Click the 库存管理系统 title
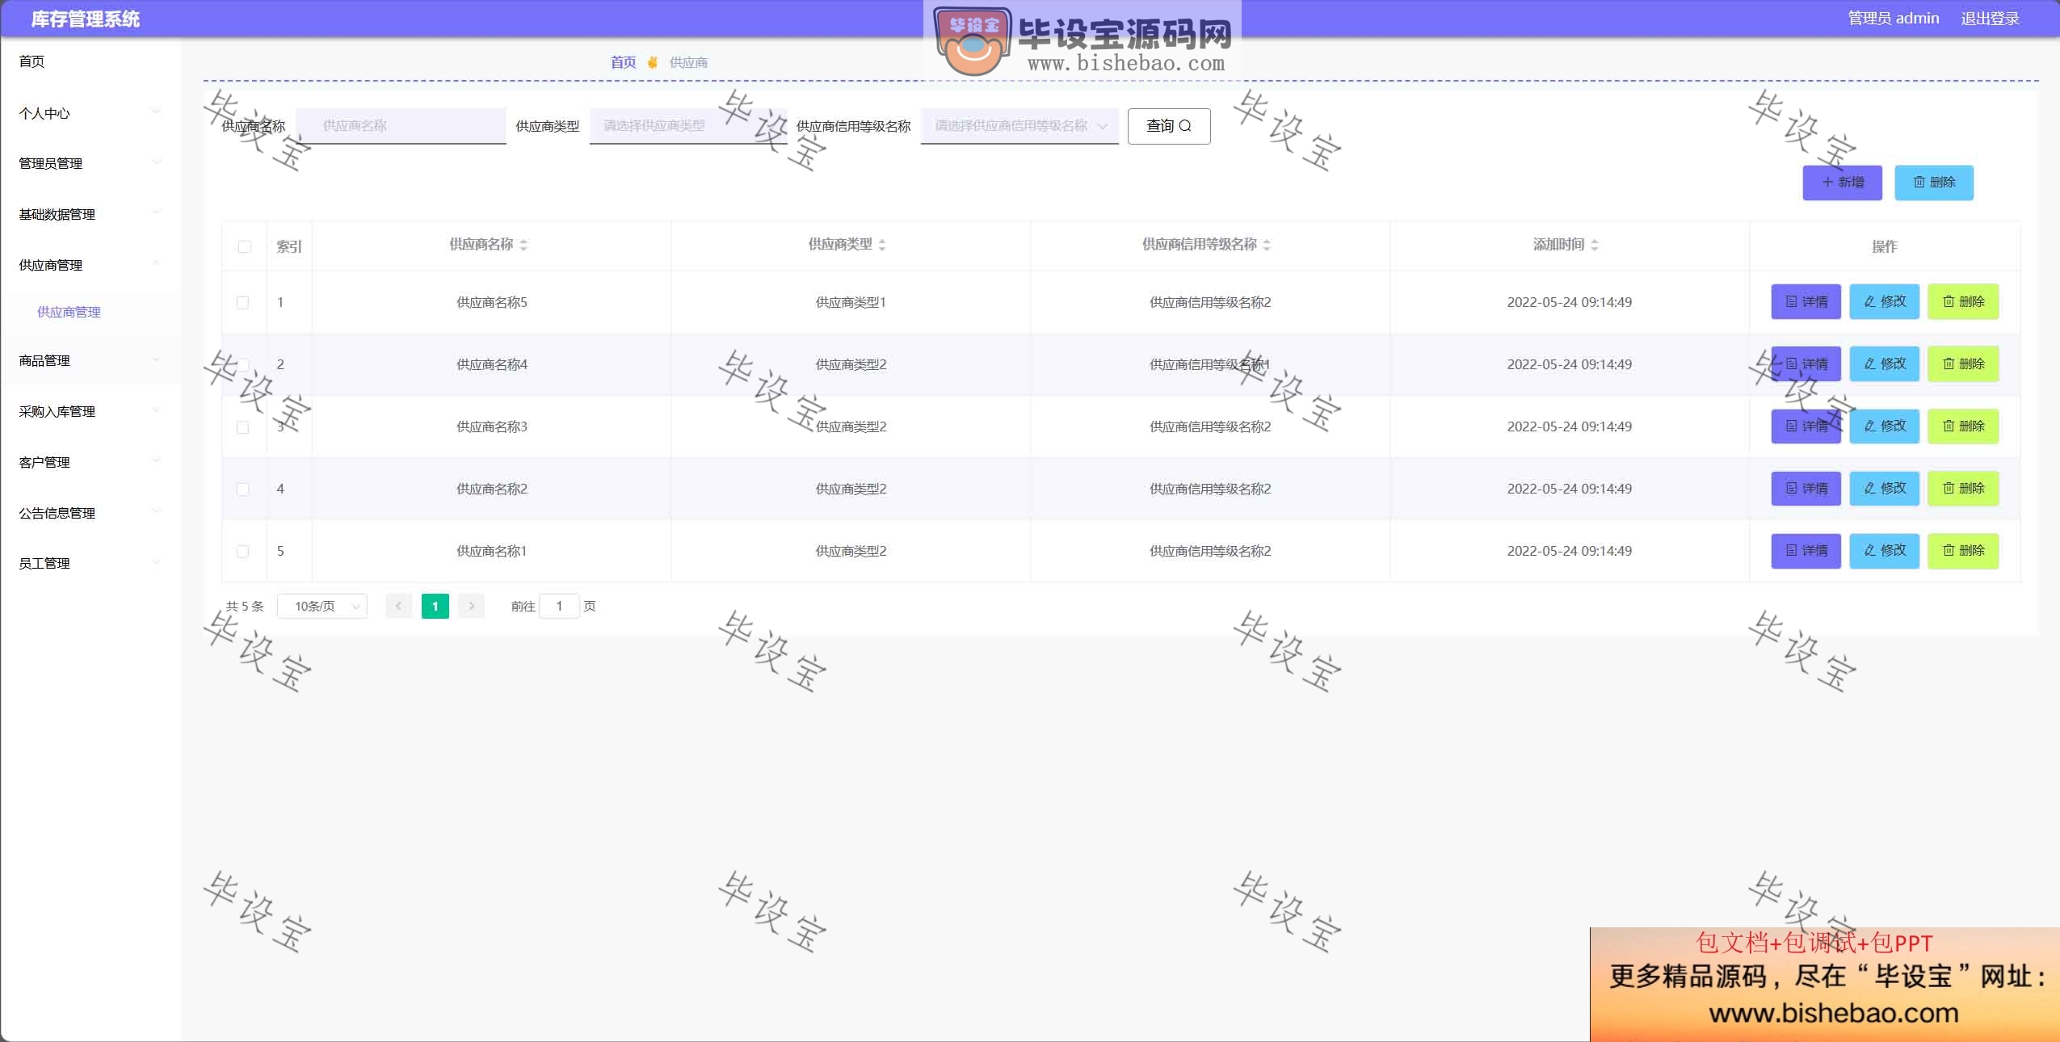 [x=86, y=19]
